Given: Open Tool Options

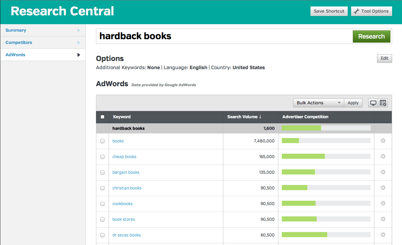Looking at the screenshot, I should click(x=372, y=11).
